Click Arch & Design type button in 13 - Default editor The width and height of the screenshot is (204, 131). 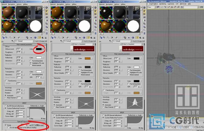pyautogui.click(x=41, y=41)
